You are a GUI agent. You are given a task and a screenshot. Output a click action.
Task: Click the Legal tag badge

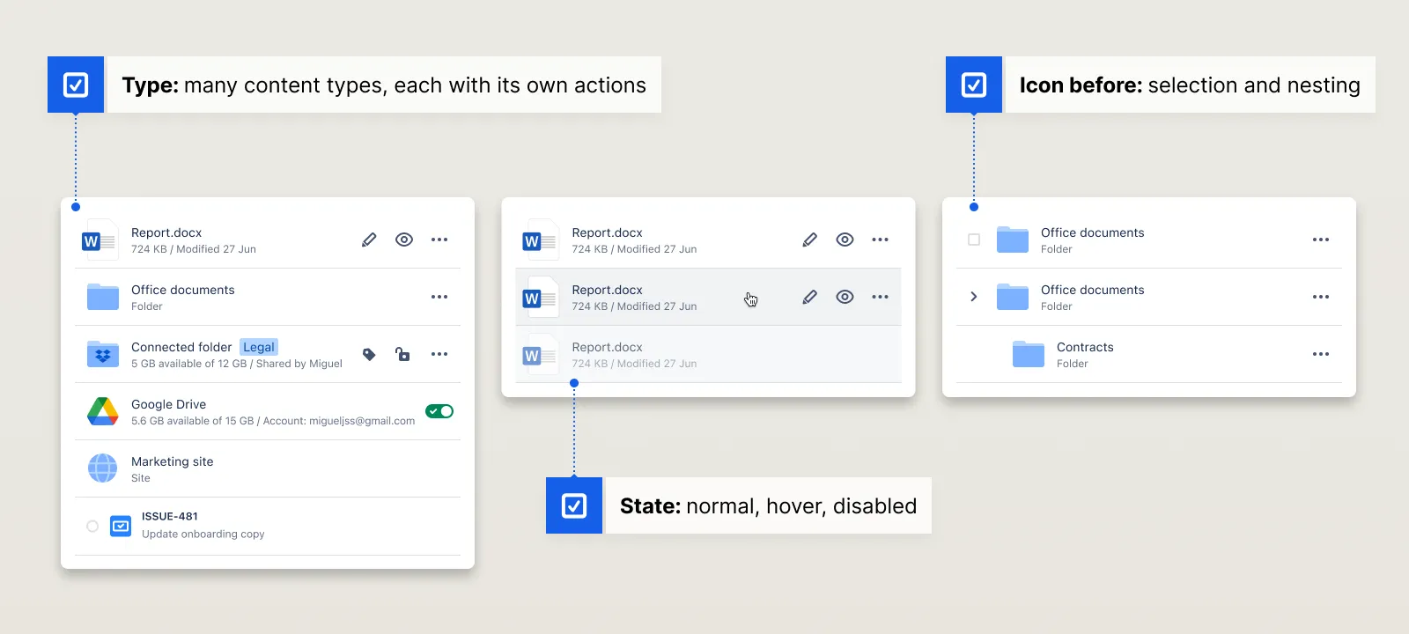(x=259, y=347)
